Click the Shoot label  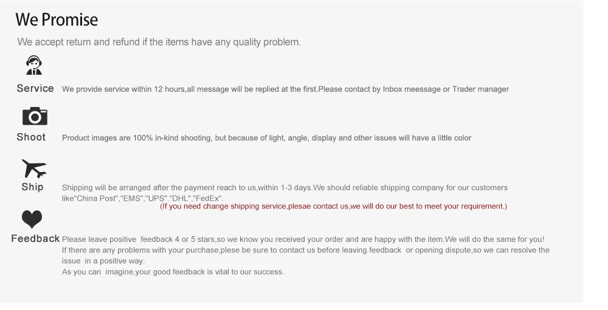click(x=31, y=137)
